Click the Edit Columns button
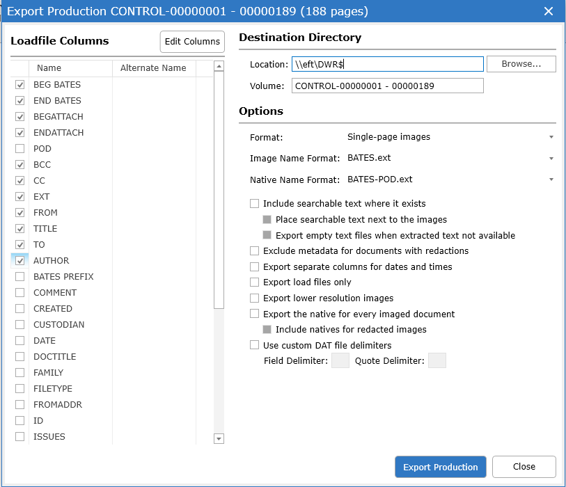566x487 pixels. 192,42
